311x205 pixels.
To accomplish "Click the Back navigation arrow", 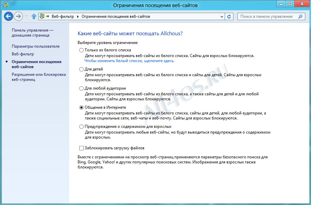I will pos(8,16).
